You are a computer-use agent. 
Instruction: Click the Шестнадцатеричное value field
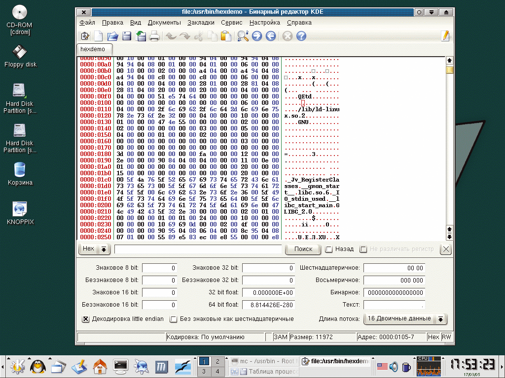[394, 268]
